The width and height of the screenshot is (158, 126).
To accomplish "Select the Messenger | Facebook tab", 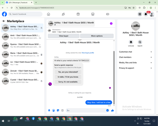I will point(19,3).
